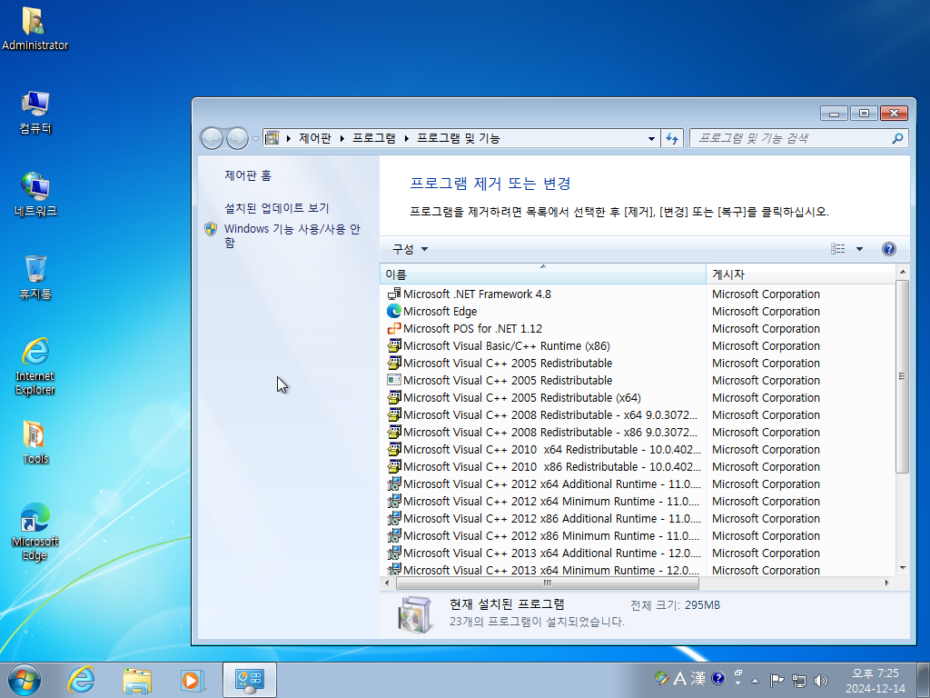Screen dimensions: 930x698
Task: Click the network tray icon
Action: 799,680
